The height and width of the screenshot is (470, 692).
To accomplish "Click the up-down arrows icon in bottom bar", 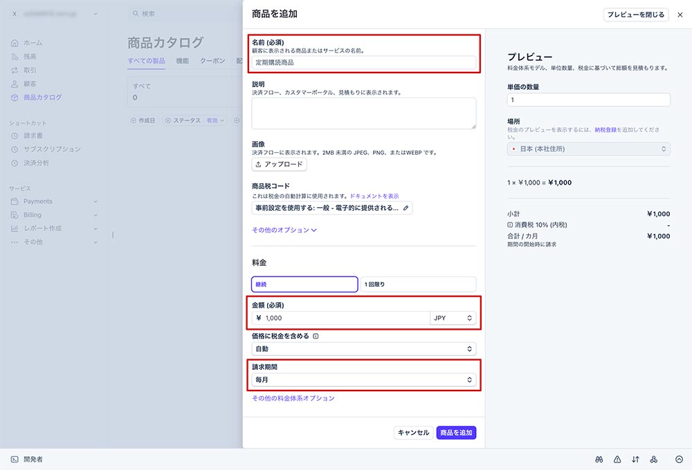I will tap(635, 459).
